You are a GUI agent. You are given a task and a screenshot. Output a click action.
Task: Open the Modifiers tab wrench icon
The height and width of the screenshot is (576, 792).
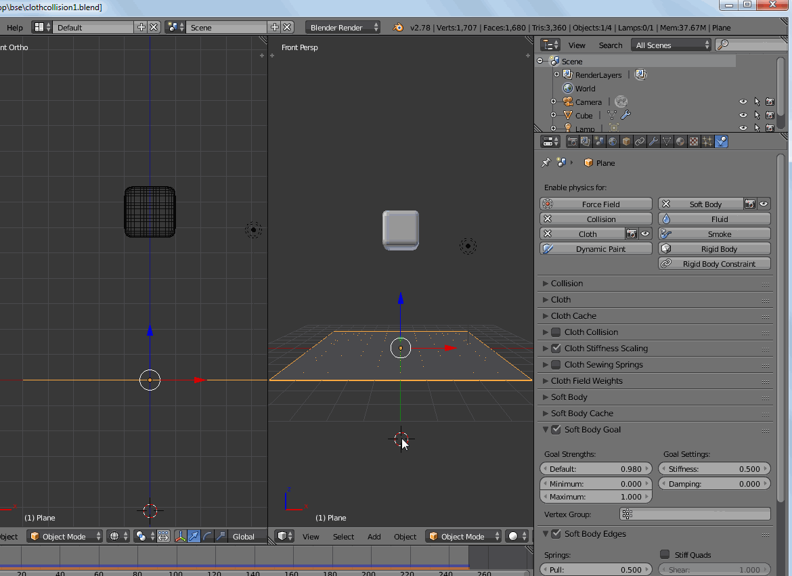point(653,141)
